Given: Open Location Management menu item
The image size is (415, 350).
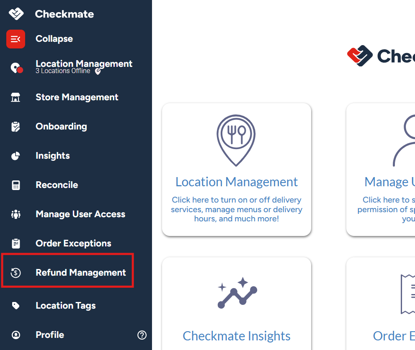Looking at the screenshot, I should 84,63.
